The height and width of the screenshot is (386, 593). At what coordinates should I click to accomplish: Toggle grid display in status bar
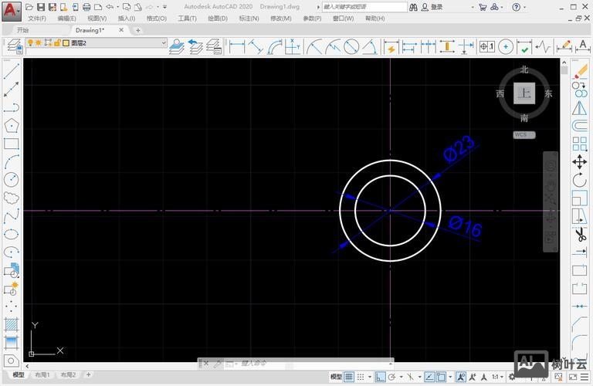click(349, 377)
